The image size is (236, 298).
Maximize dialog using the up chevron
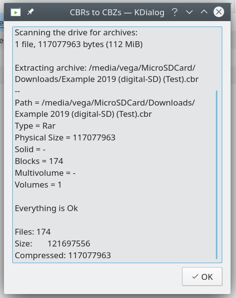click(x=204, y=12)
